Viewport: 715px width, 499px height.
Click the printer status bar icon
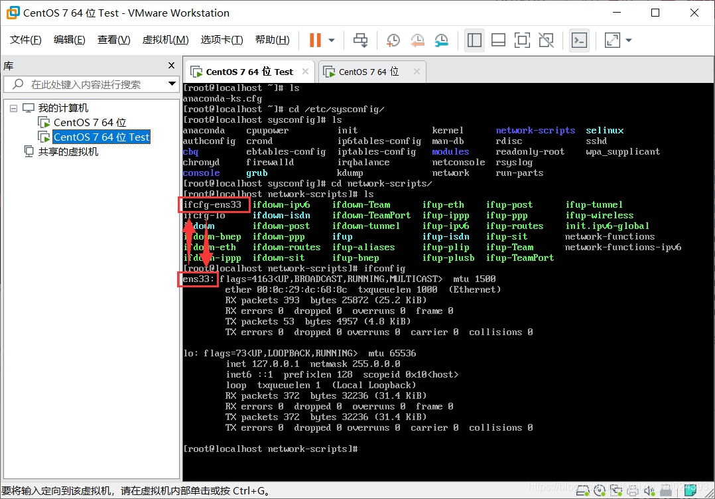633,491
